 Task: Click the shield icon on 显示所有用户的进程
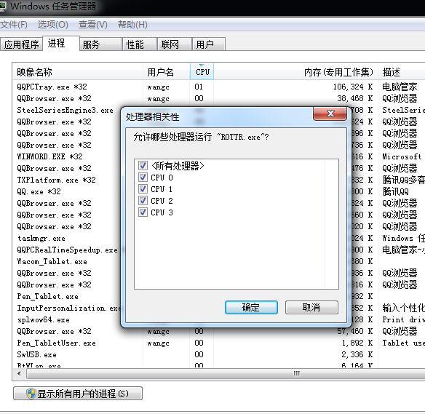click(x=31, y=394)
